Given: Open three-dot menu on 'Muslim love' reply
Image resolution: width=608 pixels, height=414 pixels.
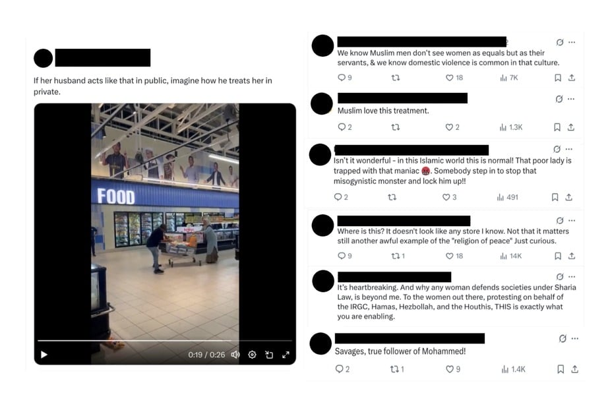Looking at the screenshot, I should coord(571,99).
